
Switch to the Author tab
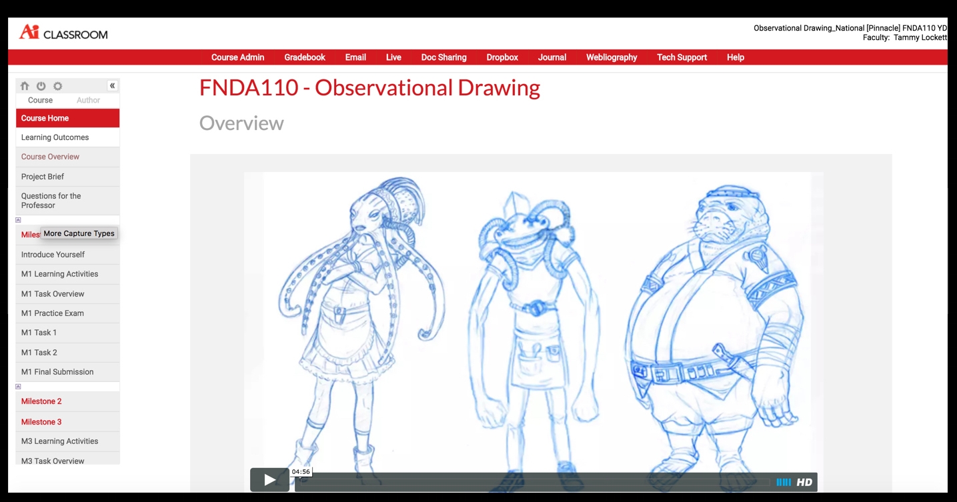click(88, 100)
